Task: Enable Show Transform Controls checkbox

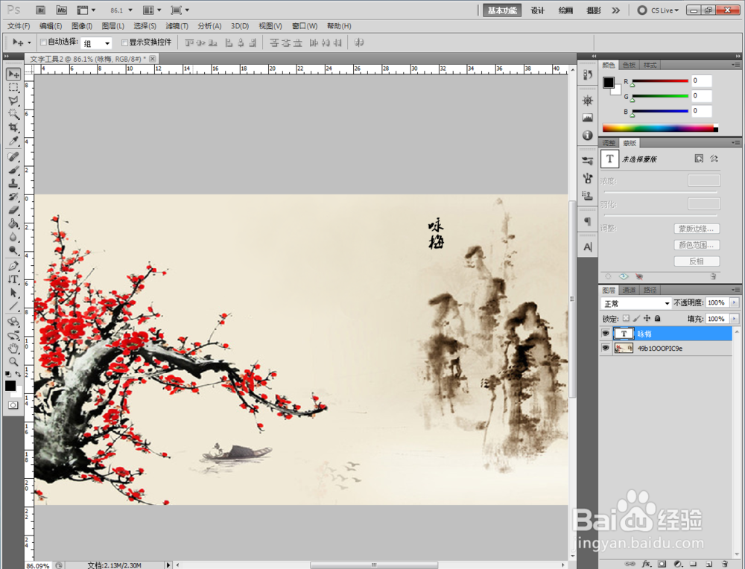Action: (125, 42)
